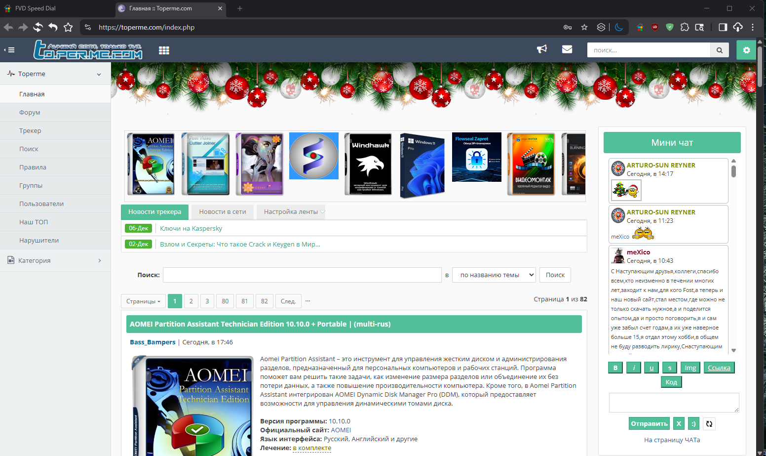
Task: Expand the Категория sidebar section
Action: (55, 260)
